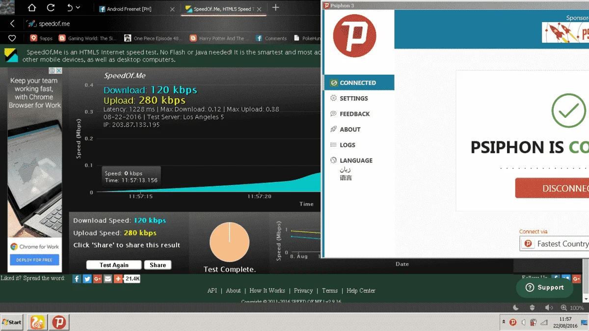This screenshot has height=331, width=589.
Task: Expand the undo history dropdown chevron
Action: tap(79, 8)
